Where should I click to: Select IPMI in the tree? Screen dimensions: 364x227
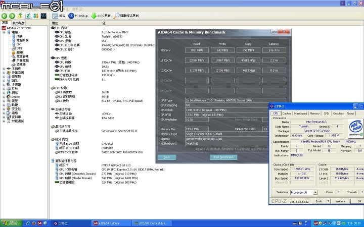pos(19,48)
